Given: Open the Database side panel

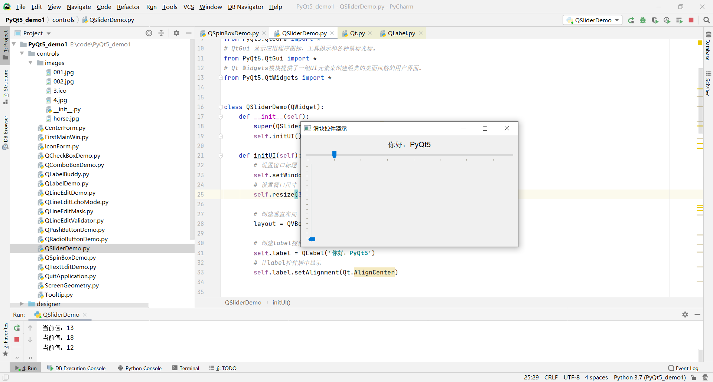Looking at the screenshot, I should tap(708, 46).
